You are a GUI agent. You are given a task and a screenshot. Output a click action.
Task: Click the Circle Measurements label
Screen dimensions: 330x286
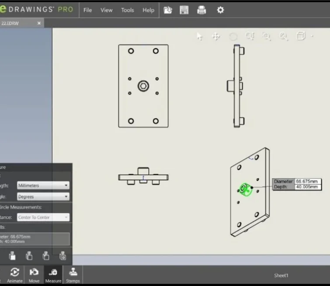pos(21,207)
